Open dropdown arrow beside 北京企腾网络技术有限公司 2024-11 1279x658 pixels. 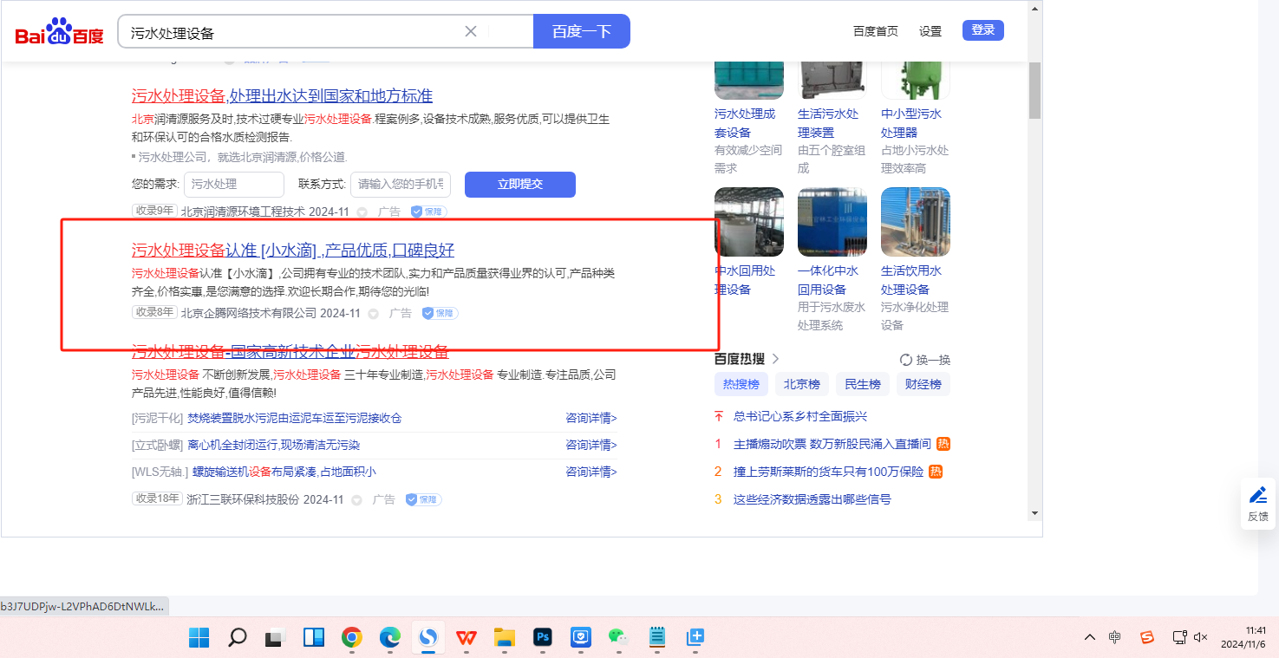(x=374, y=314)
